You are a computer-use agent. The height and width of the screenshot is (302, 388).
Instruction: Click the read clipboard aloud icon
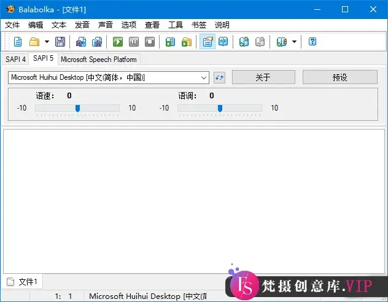tap(170, 42)
